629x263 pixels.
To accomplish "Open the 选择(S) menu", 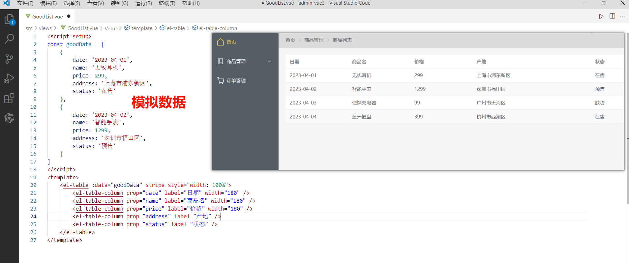I will [72, 3].
